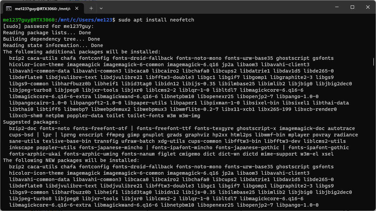
Task: Click the green me1237guy@RTX3060 prompt text
Action: pos(29,20)
